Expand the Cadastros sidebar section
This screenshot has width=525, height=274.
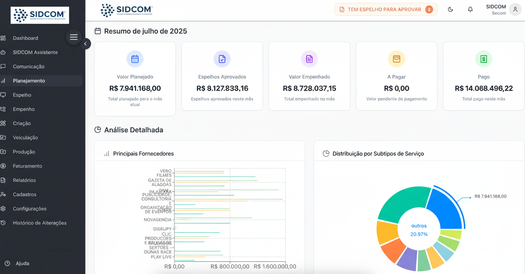[25, 194]
